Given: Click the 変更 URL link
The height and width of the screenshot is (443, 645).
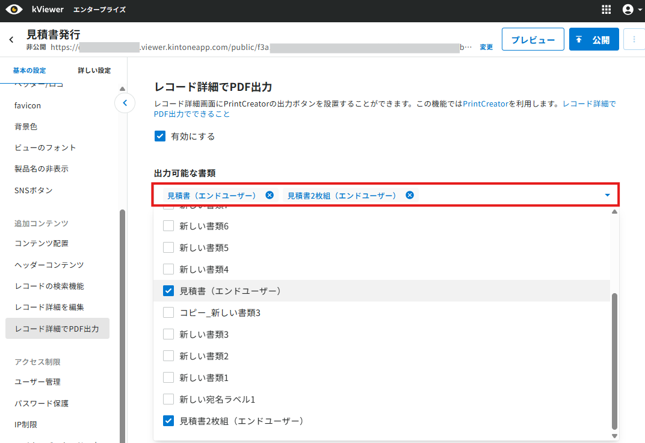Looking at the screenshot, I should [486, 48].
